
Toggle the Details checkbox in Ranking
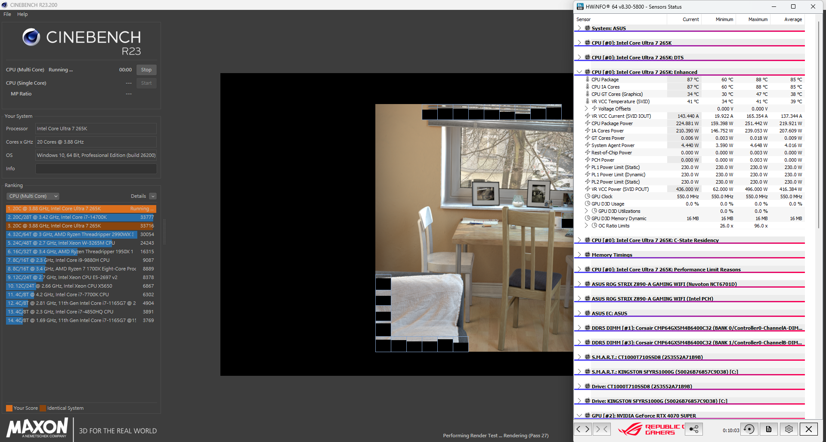pyautogui.click(x=153, y=196)
